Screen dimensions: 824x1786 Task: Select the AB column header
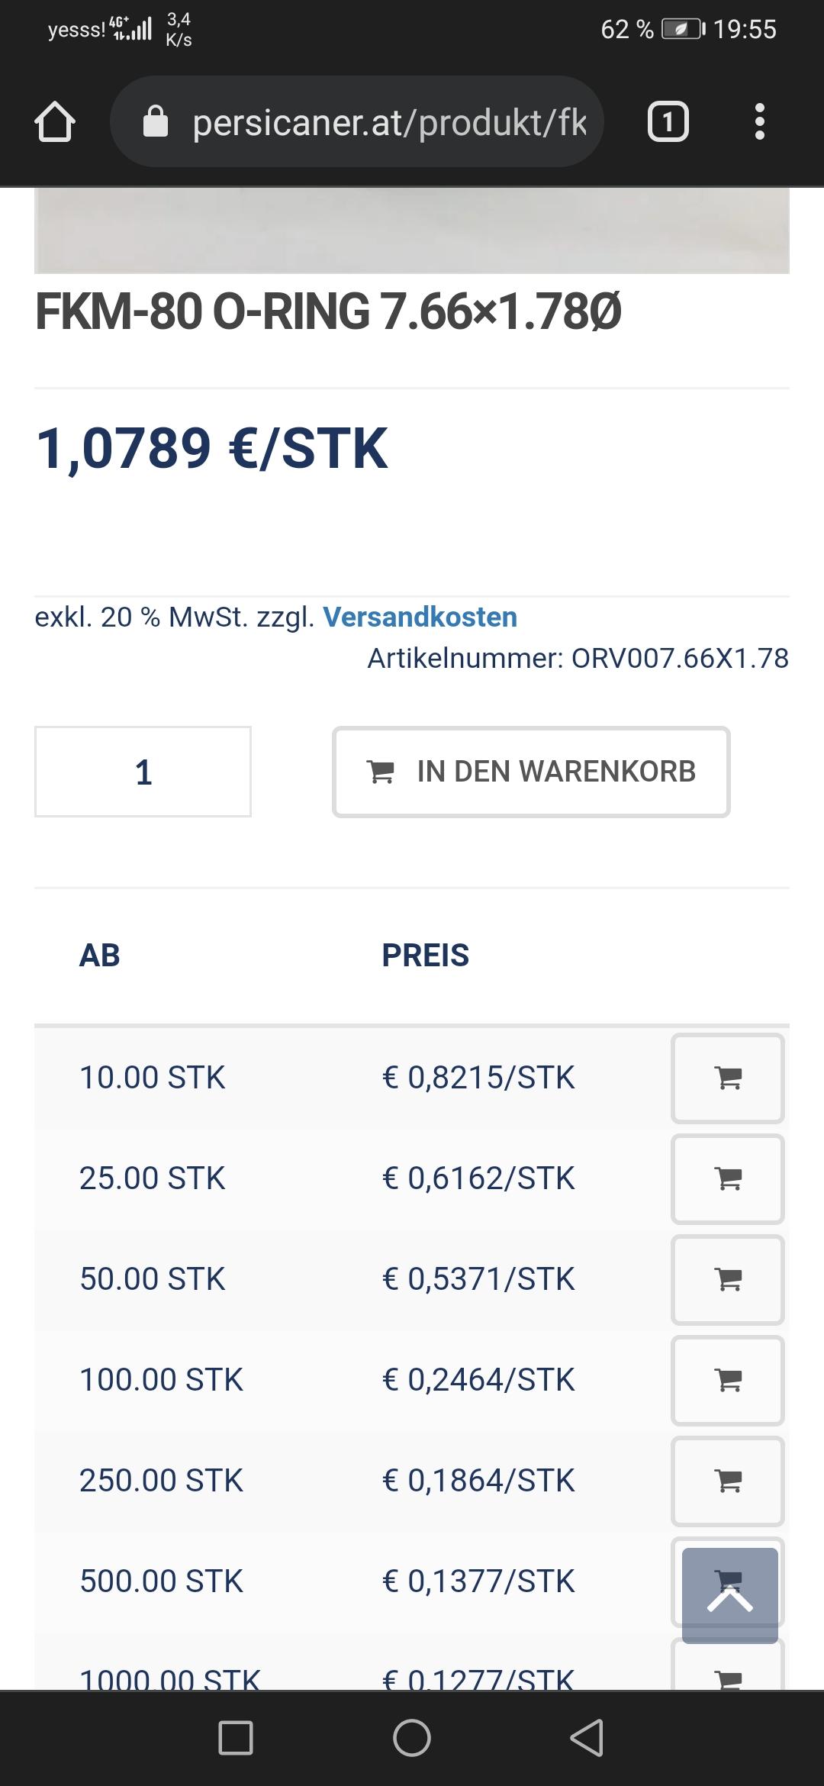[100, 956]
